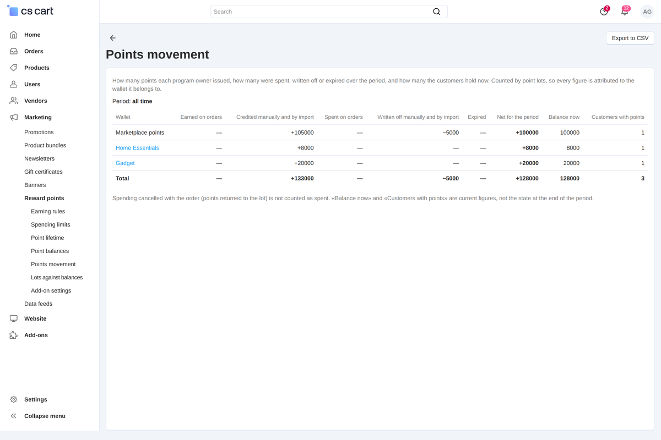Click Written off manually and by import header
Screen dimensions: 661x440
[x=418, y=117]
